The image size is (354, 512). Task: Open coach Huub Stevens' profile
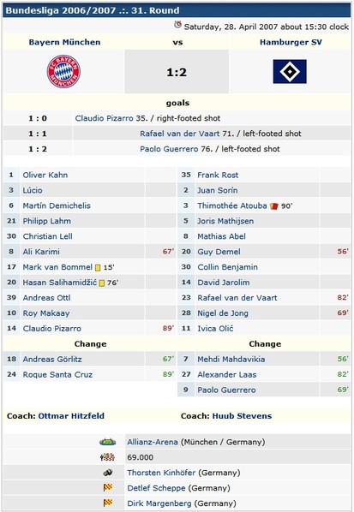point(242,416)
